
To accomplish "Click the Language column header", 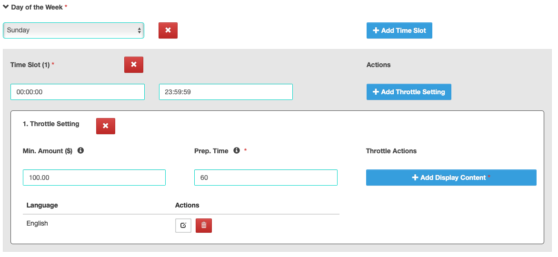I will [x=42, y=206].
